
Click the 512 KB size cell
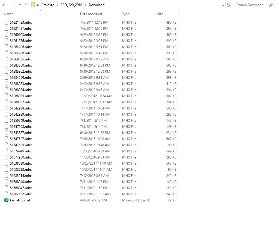pos(171,83)
